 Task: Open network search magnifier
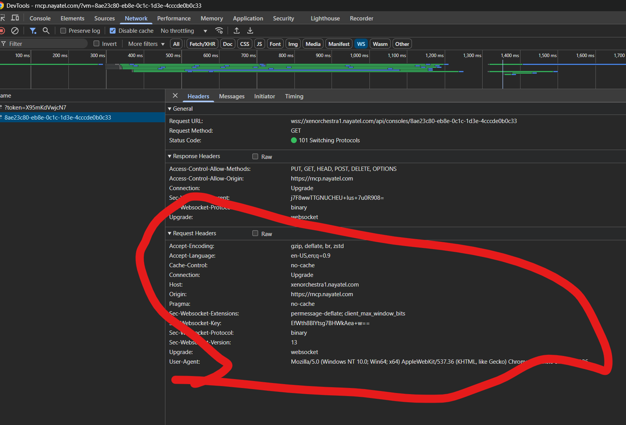pyautogui.click(x=46, y=30)
